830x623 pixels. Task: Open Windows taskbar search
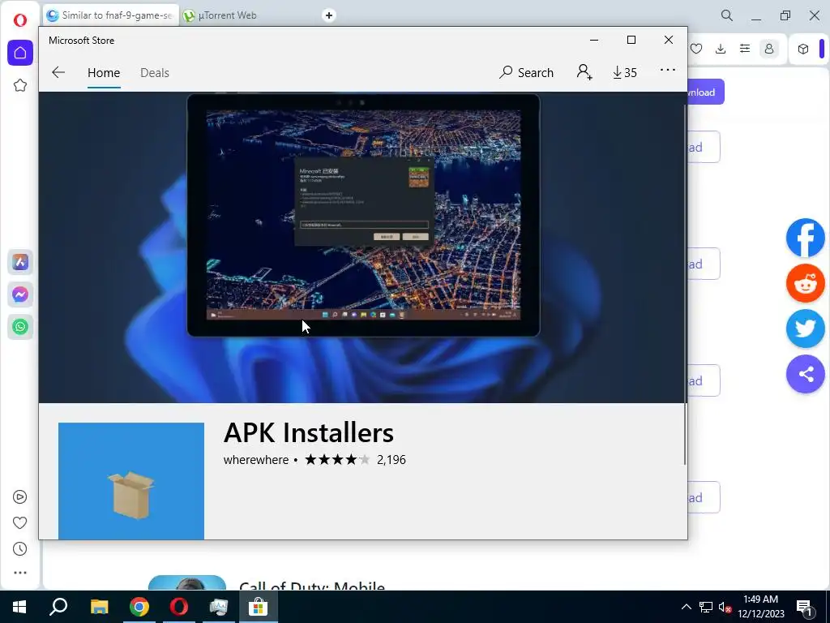point(58,607)
